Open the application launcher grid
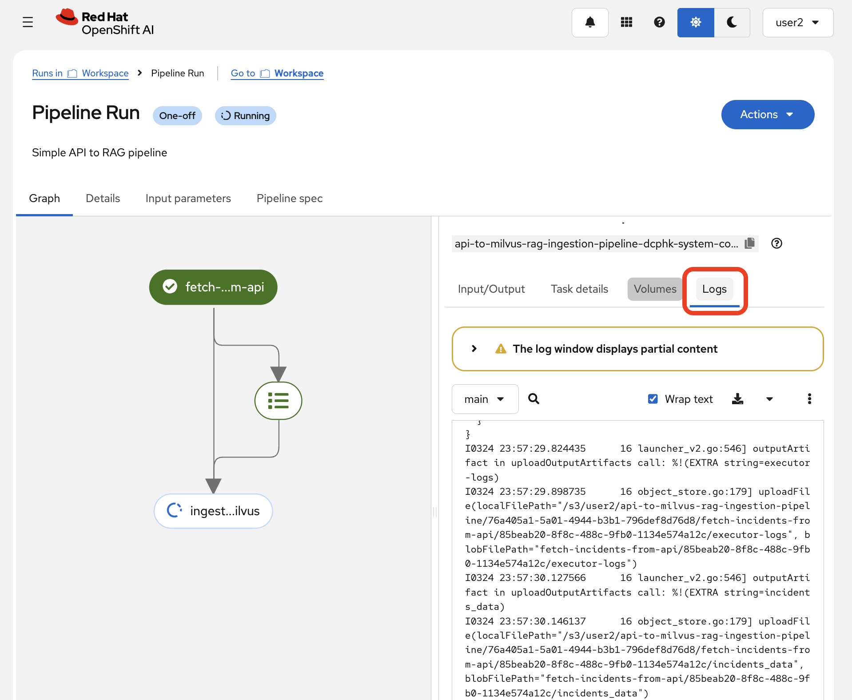852x700 pixels. pyautogui.click(x=626, y=22)
